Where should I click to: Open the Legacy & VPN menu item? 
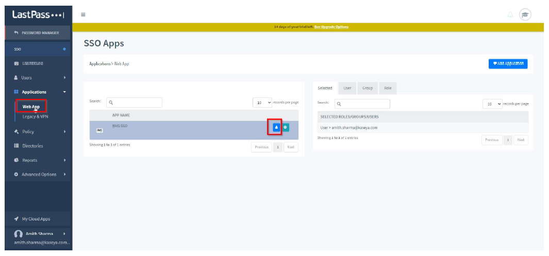[x=36, y=116]
